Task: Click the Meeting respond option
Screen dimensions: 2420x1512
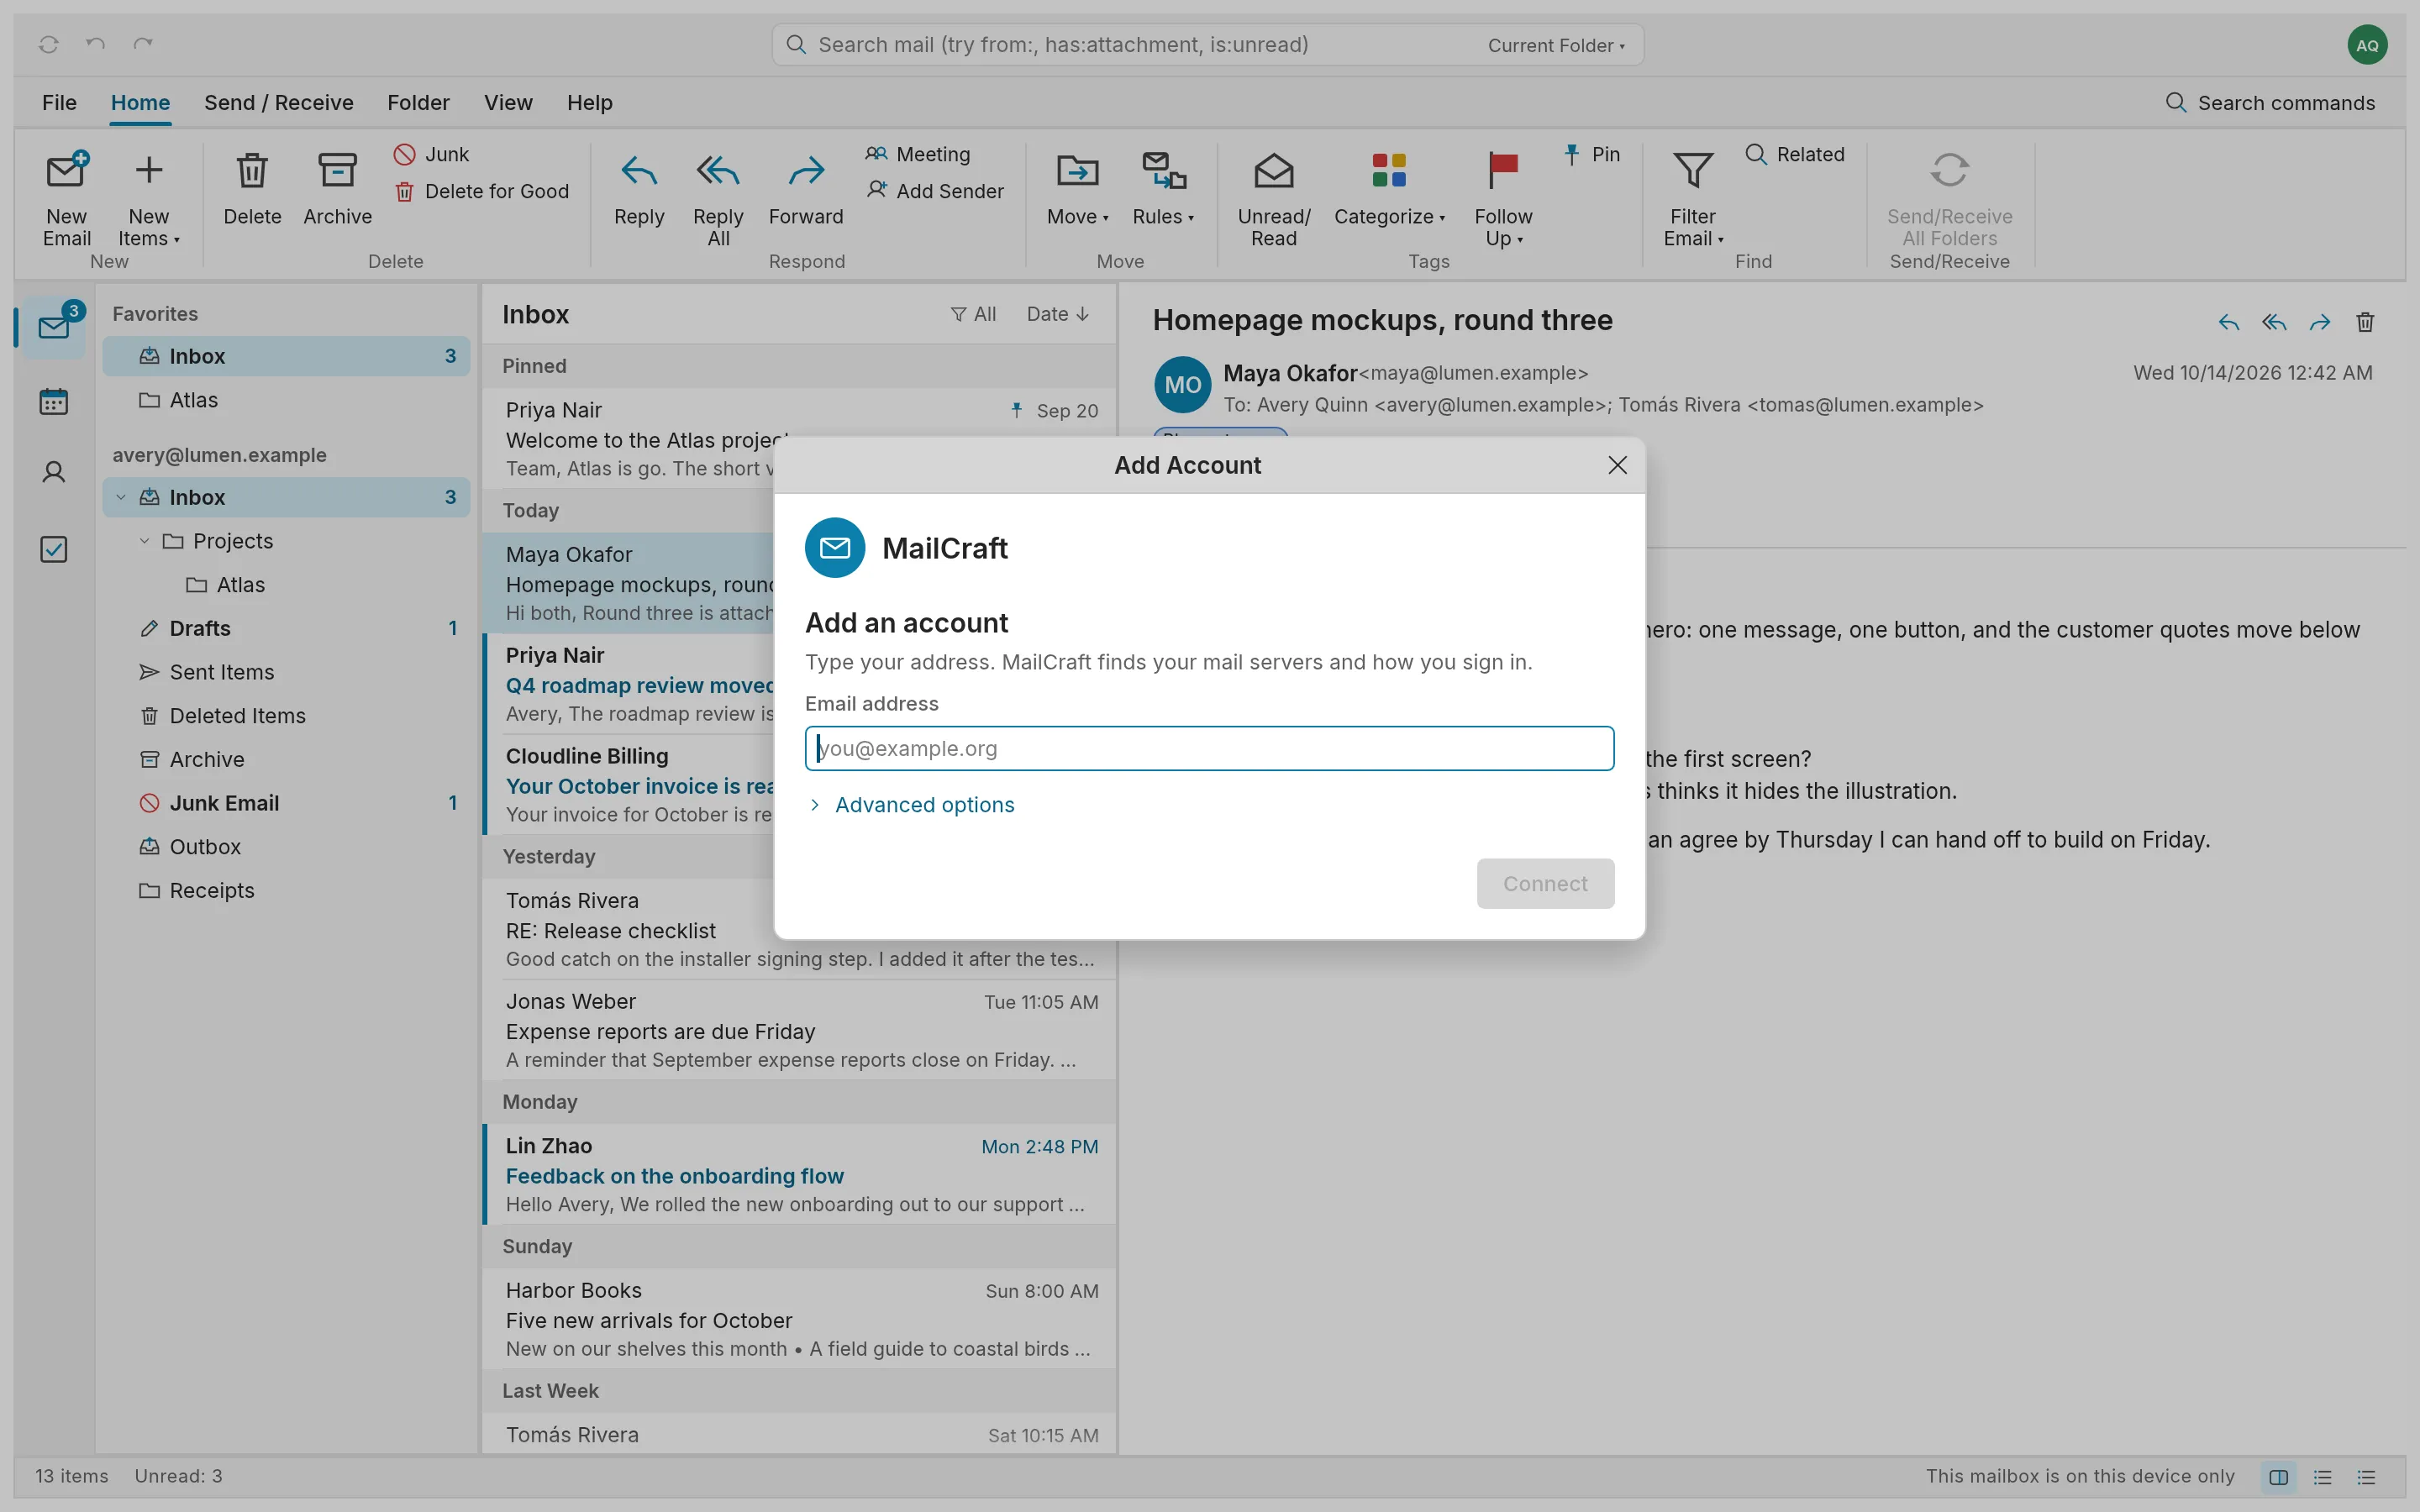Action: 917,154
